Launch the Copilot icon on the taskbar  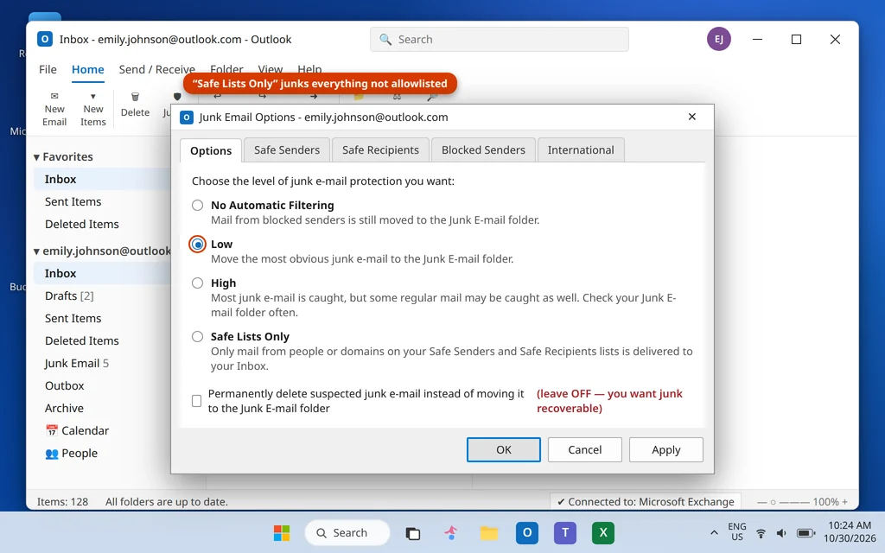(x=450, y=532)
